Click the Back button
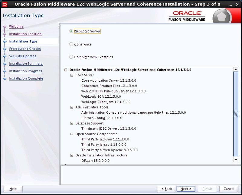The image size is (242, 195). click(167, 189)
